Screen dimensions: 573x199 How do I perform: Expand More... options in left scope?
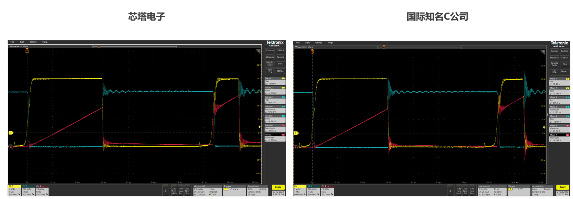[x=280, y=71]
